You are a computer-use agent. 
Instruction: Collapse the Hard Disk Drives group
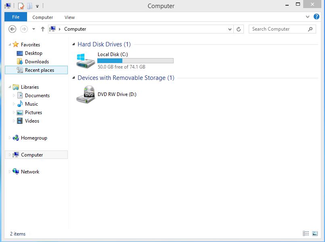(73, 44)
